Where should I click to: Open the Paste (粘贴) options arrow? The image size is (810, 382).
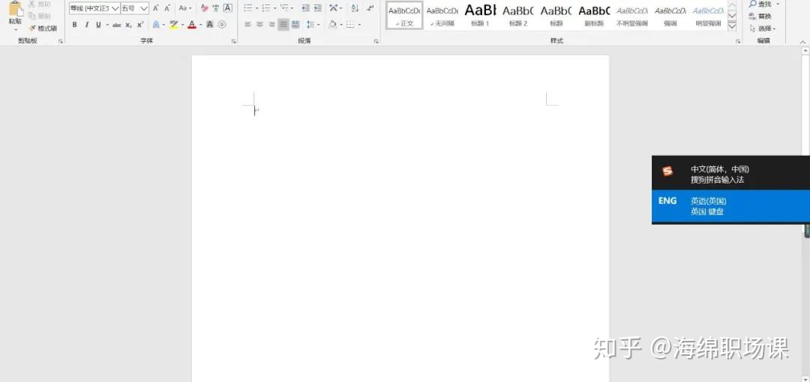16,30
